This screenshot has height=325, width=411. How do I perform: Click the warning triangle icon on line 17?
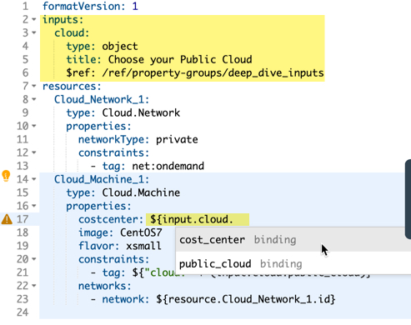pyautogui.click(x=7, y=219)
